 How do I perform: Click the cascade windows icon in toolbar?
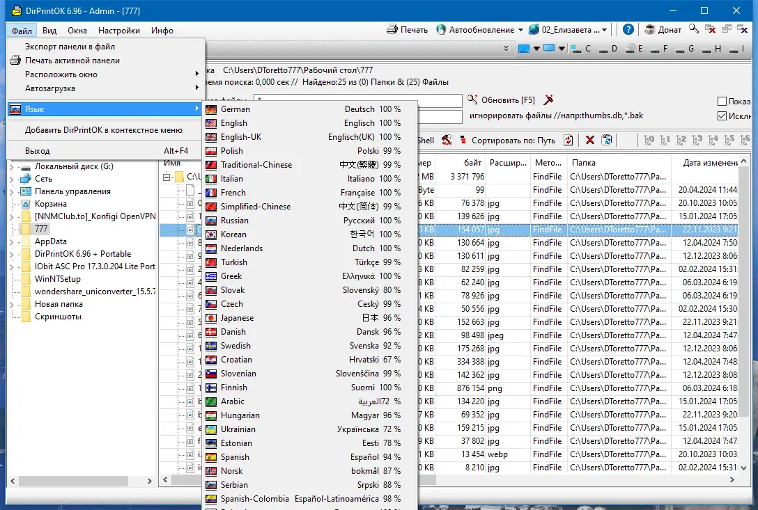coord(726,29)
